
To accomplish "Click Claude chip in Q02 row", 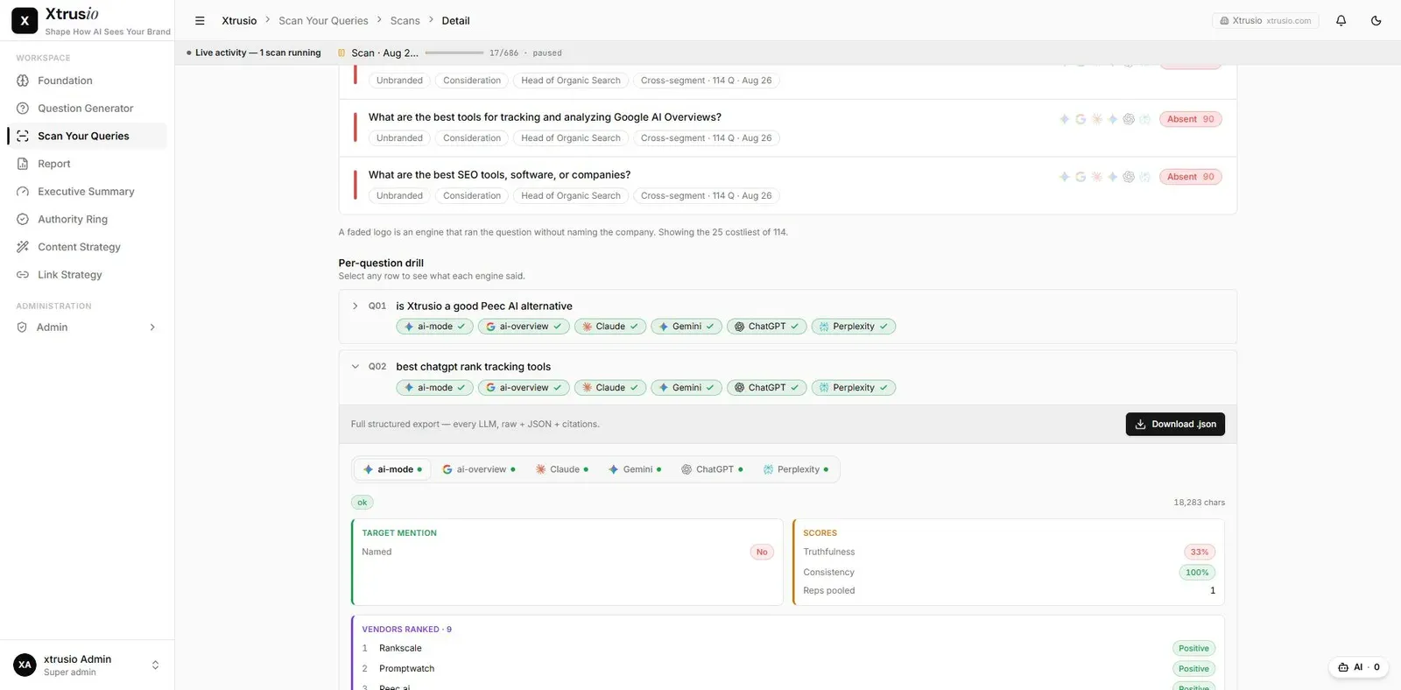I will [x=610, y=388].
